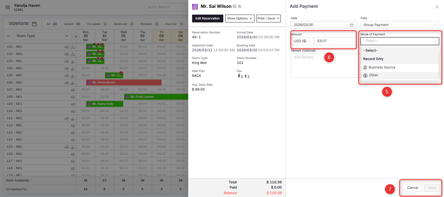Close the Add Payment panel
444x197 pixels.
click(x=437, y=7)
